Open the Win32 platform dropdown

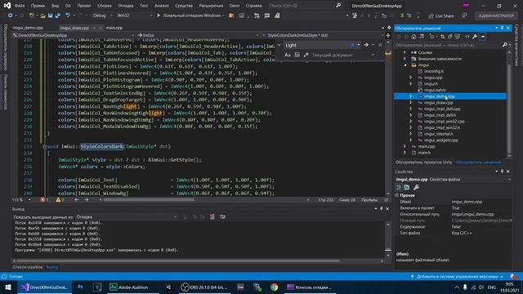point(134,16)
